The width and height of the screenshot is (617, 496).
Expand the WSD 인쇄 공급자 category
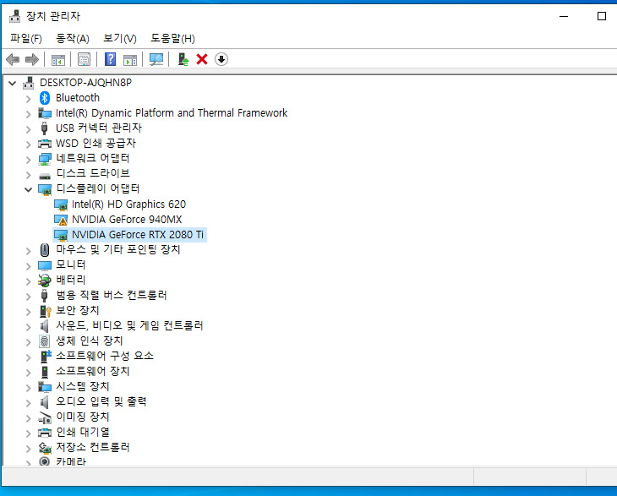(28, 144)
